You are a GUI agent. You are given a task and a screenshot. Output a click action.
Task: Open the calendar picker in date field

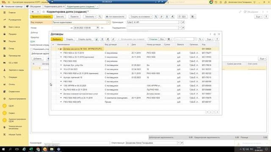pos(98,28)
